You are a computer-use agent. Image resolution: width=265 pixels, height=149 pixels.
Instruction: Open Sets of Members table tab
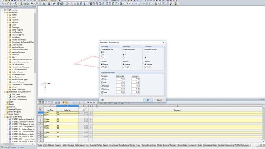point(218,145)
